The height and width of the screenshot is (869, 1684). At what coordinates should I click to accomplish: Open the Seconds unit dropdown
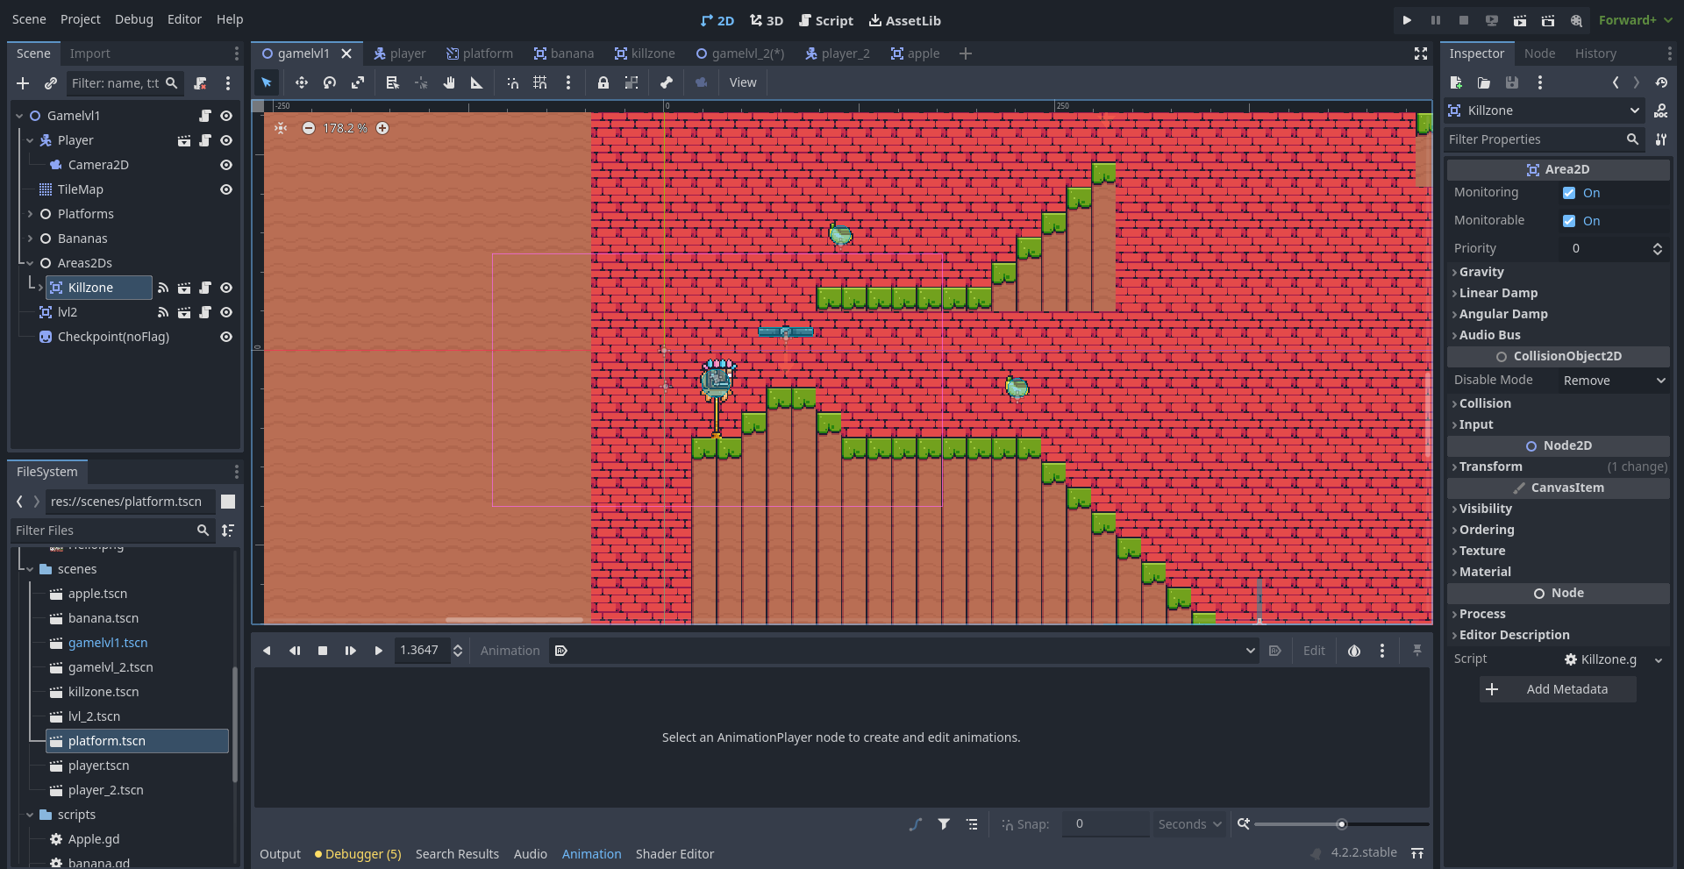pos(1189,824)
